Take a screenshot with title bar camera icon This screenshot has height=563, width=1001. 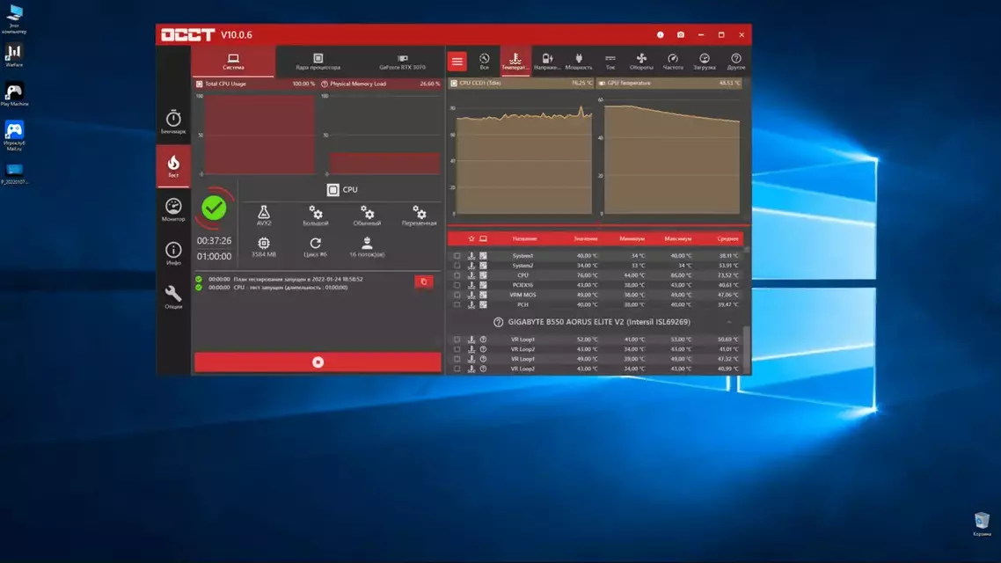(681, 35)
